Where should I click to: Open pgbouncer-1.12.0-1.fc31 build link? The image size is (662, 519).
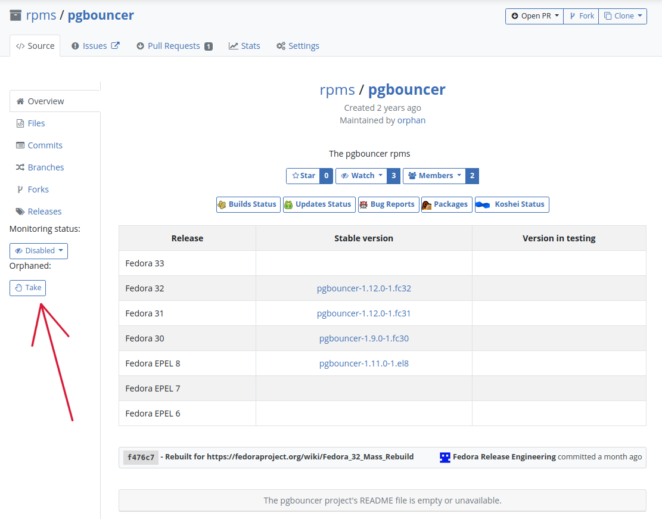364,313
